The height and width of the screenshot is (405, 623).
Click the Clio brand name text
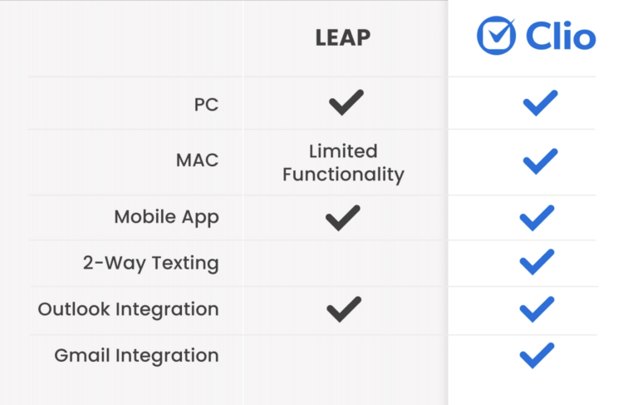(x=560, y=37)
